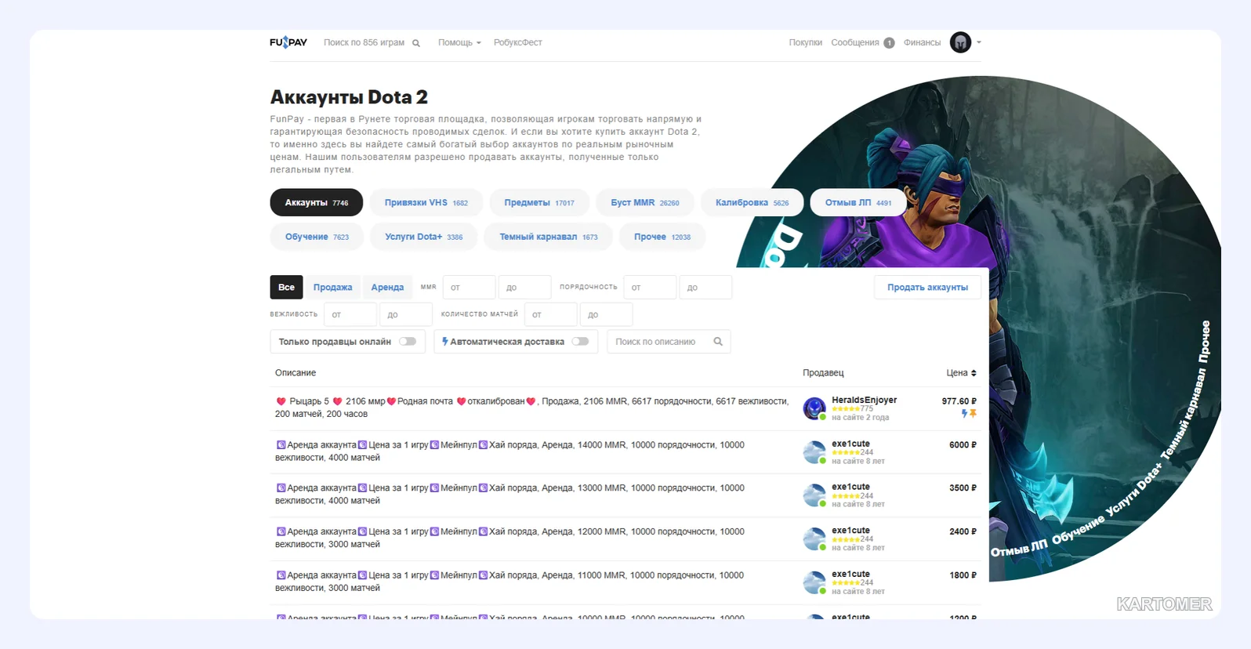This screenshot has width=1251, height=649.
Task: Click the MMR 'до' input field
Action: coord(524,288)
